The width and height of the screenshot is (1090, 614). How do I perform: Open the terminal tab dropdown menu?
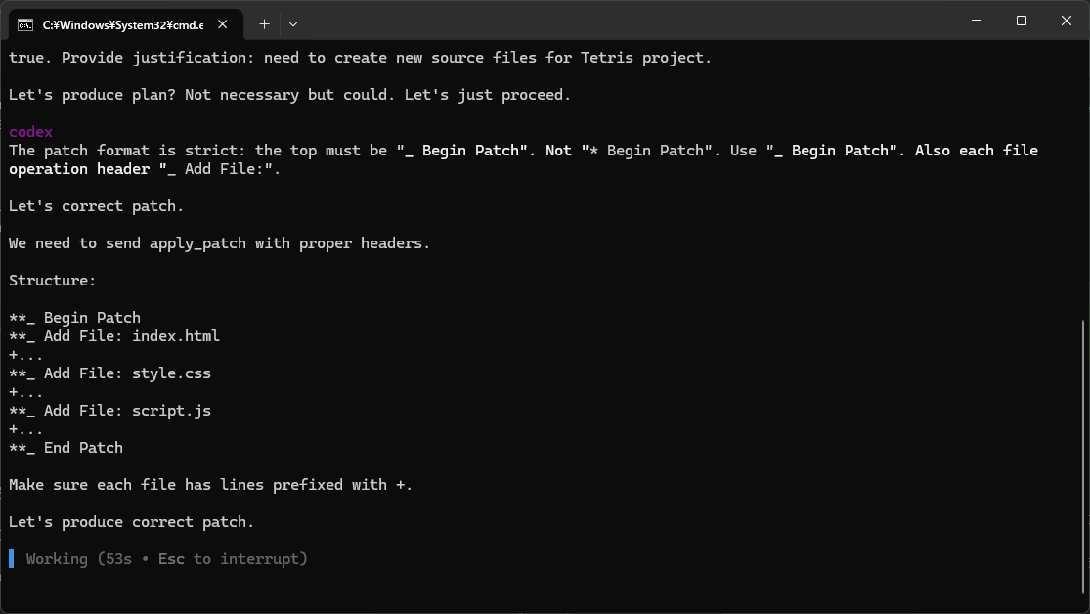coord(292,23)
